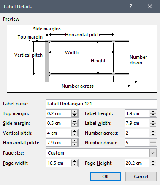Viewport: 160px width, 185px height.
Task: Click the 'Top margin:' field label
Action: [16, 113]
